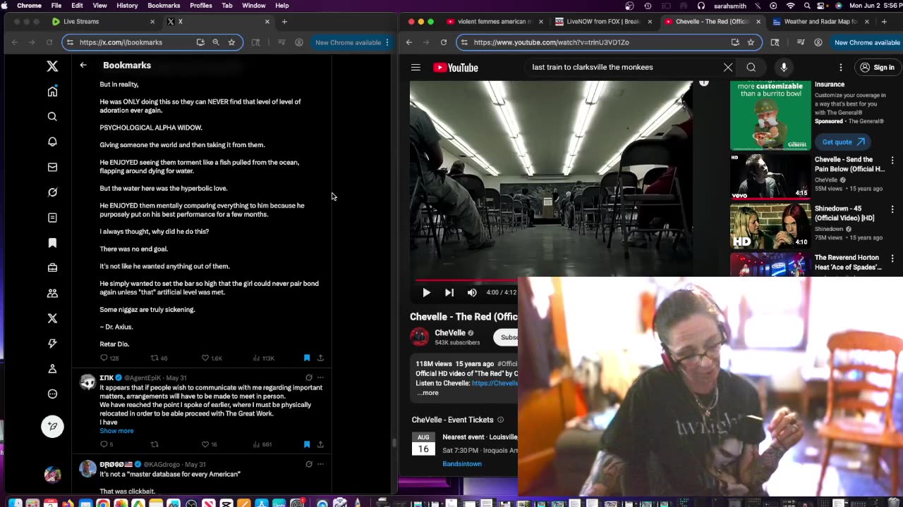Open Wi-Fi status in menu bar
Image resolution: width=903 pixels, height=507 pixels.
tap(790, 6)
